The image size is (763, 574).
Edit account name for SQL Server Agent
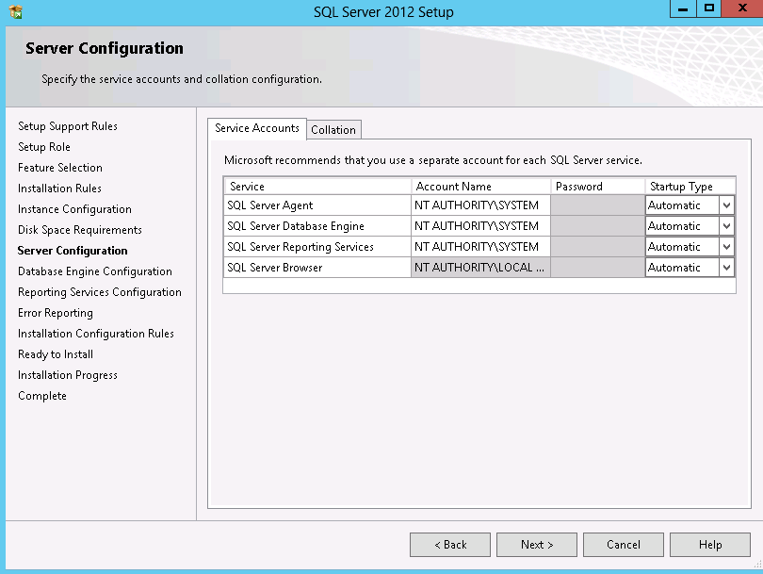click(480, 205)
